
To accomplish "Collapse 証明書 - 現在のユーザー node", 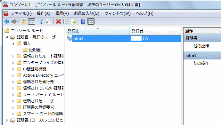I will coord(7,37).
